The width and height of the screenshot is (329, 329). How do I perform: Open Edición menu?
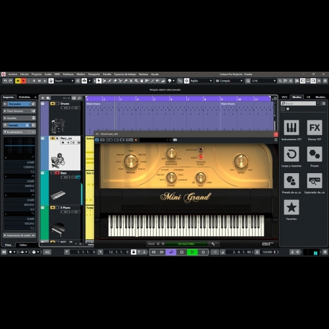(x=24, y=74)
